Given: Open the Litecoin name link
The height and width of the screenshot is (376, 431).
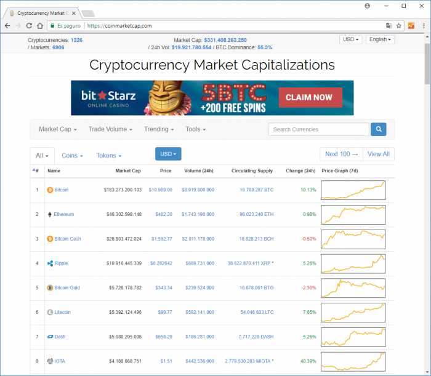Looking at the screenshot, I should [62, 312].
